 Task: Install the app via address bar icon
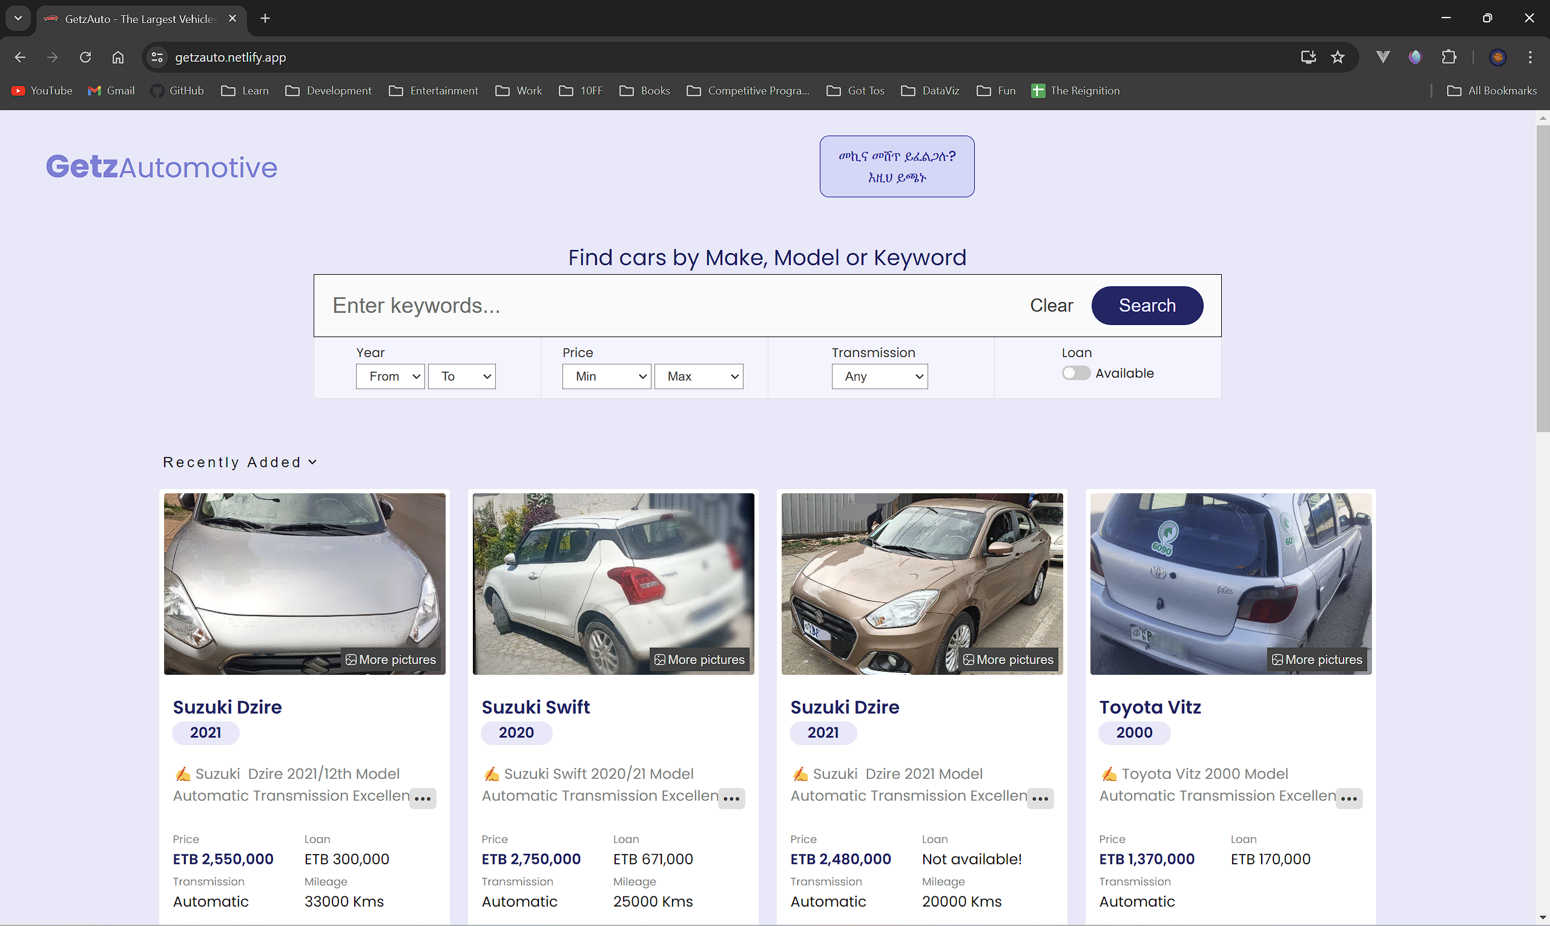click(x=1308, y=57)
